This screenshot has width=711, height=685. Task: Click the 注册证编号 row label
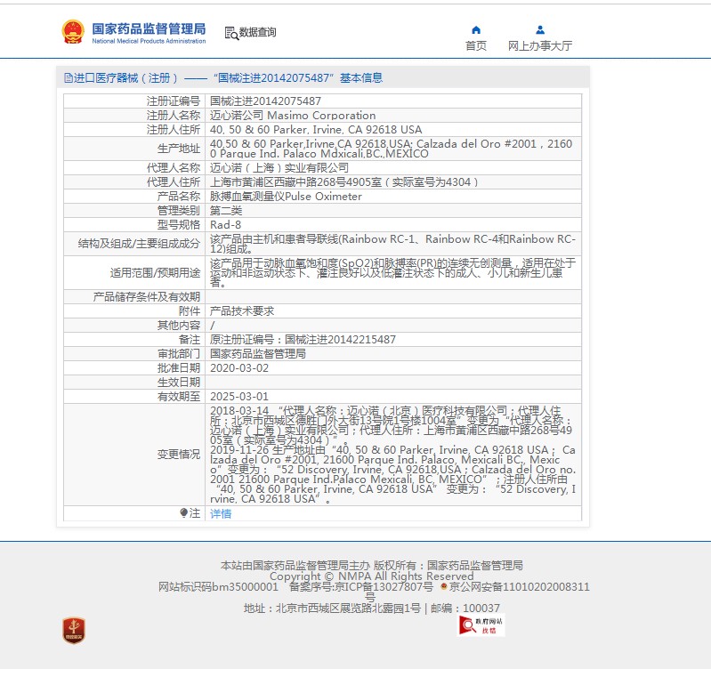[173, 101]
